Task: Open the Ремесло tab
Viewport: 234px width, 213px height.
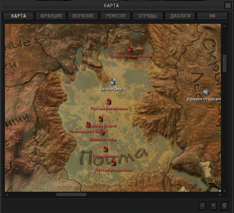Action: [115, 16]
